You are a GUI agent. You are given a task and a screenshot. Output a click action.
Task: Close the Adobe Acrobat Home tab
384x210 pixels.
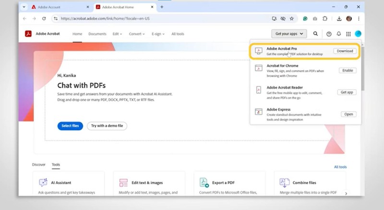coord(152,7)
